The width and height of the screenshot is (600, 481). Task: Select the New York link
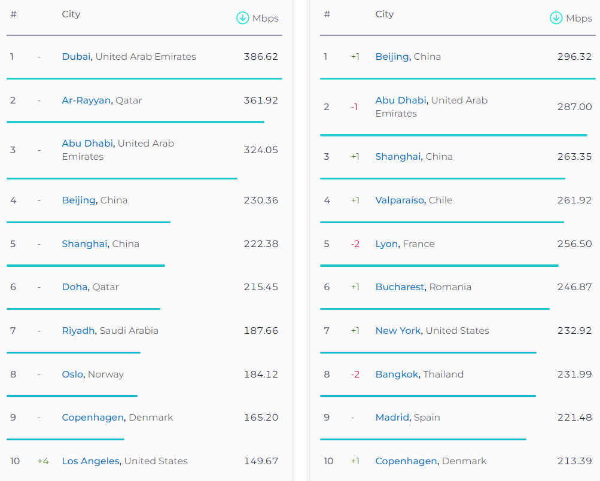(x=398, y=331)
